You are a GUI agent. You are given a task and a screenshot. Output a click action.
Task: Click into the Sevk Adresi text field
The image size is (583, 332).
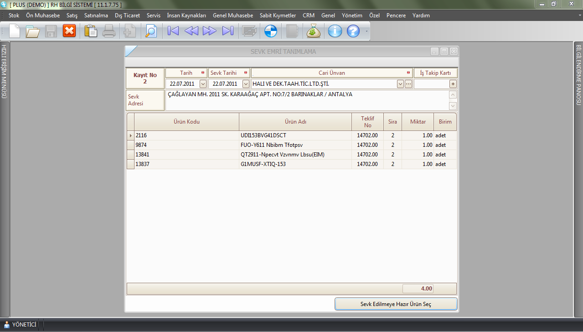[x=305, y=100]
